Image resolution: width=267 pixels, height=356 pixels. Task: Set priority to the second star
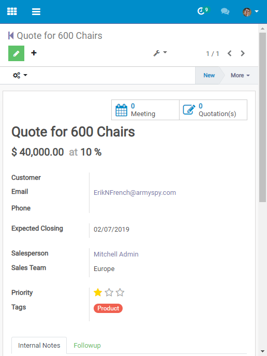coord(109,292)
